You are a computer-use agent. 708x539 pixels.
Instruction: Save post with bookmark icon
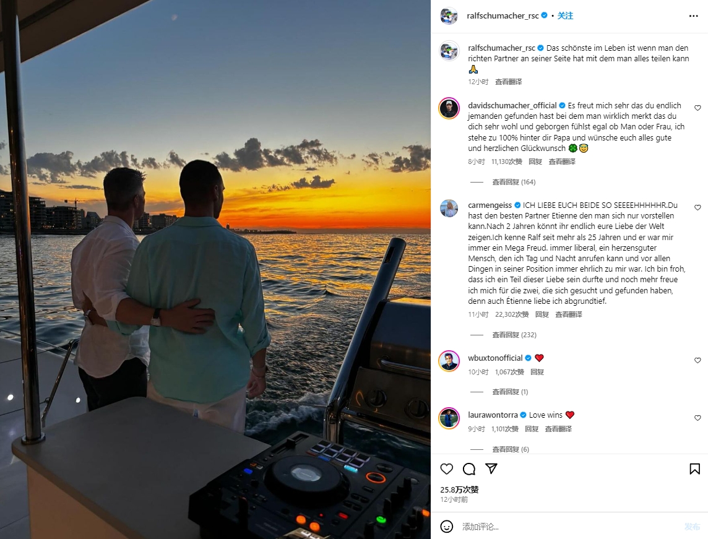click(694, 469)
